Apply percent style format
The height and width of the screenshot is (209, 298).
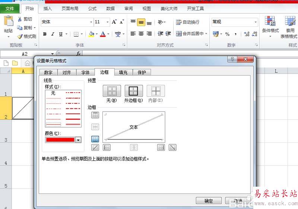(227, 34)
